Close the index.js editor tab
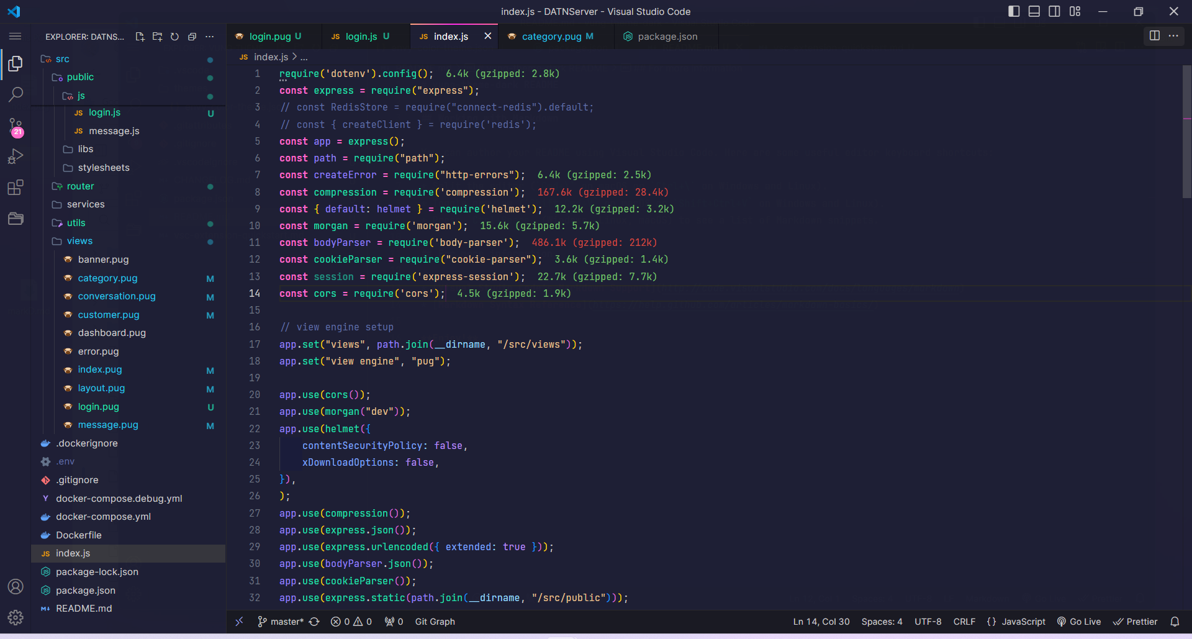Screen dimensions: 1192x639 [x=488, y=36]
